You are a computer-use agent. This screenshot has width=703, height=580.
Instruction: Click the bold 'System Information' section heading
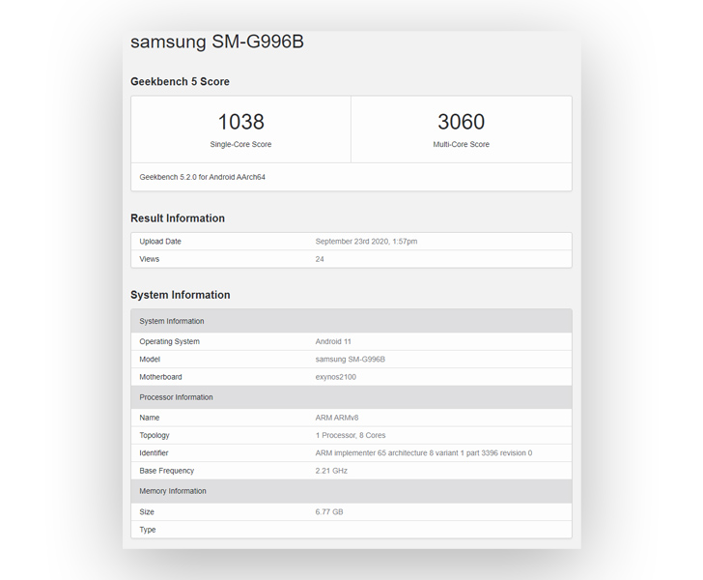click(181, 295)
